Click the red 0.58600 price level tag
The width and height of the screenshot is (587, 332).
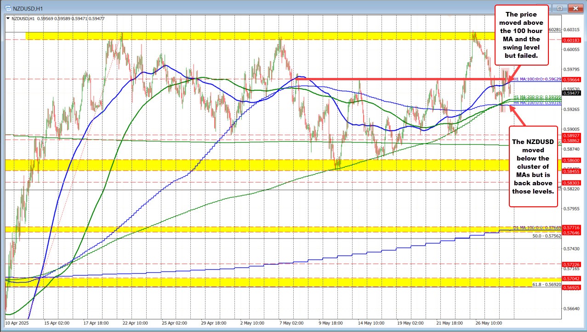point(573,160)
